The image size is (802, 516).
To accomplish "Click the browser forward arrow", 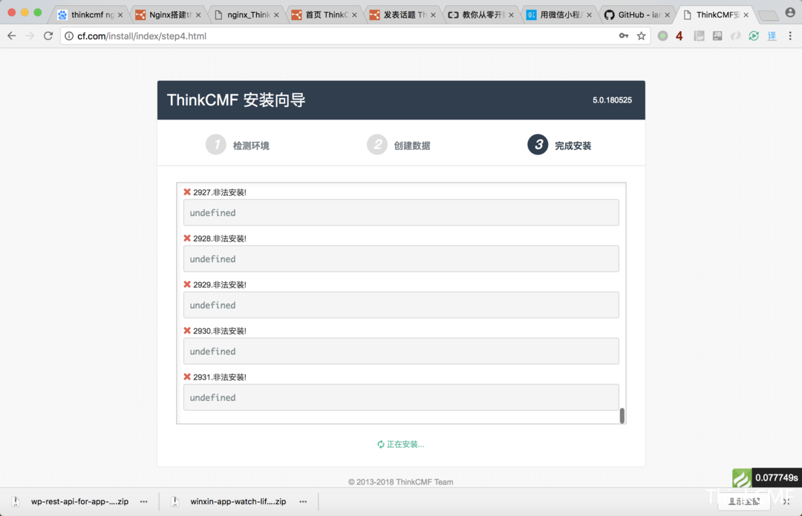I will click(x=30, y=36).
